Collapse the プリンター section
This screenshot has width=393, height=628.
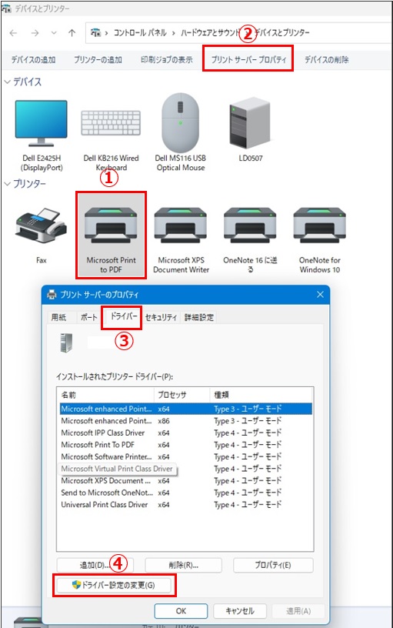point(7,184)
